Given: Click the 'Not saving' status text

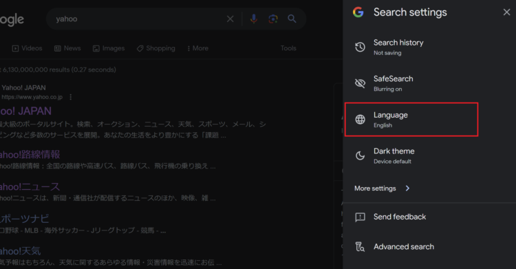Looking at the screenshot, I should [387, 53].
